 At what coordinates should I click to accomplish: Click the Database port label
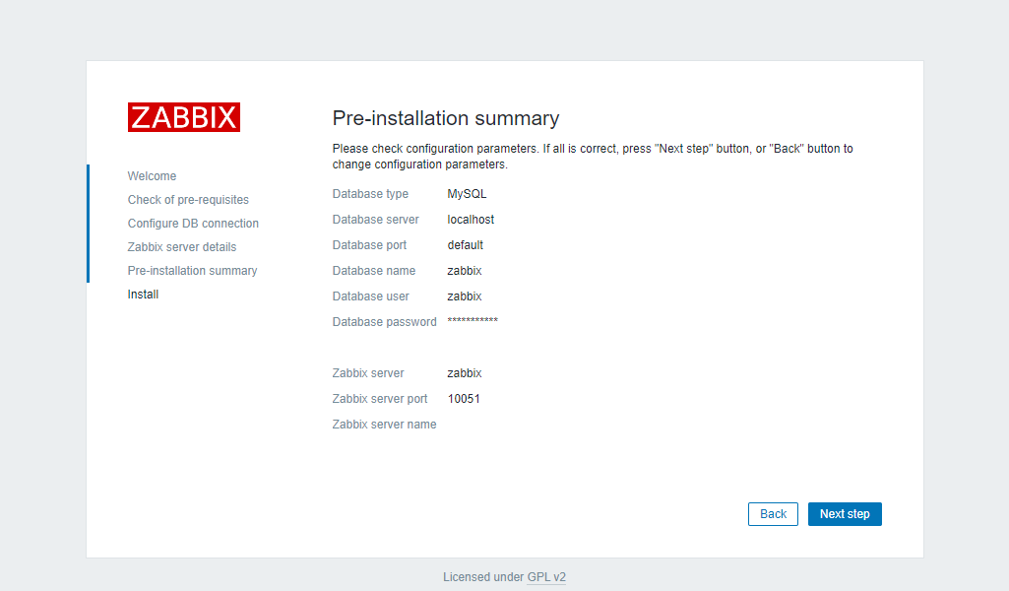pos(369,245)
